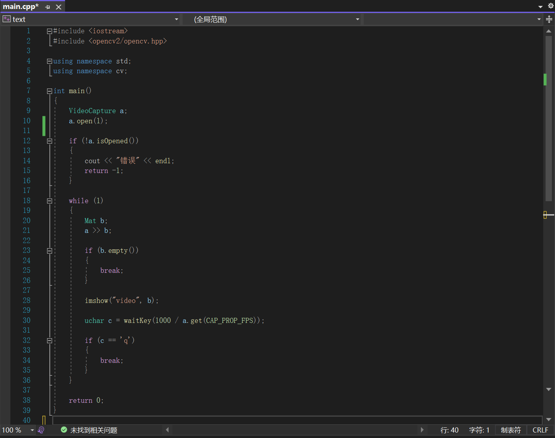Click the 行: 40 line indicator
The width and height of the screenshot is (555, 438).
click(449, 430)
